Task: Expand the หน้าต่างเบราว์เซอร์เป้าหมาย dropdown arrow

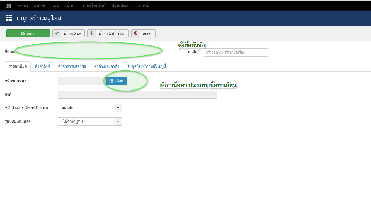Action: click(x=118, y=108)
